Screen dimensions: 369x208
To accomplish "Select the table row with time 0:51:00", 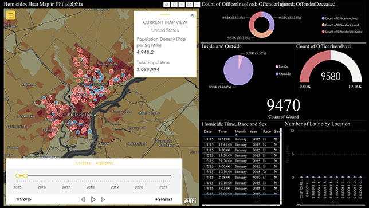I will tap(241, 139).
